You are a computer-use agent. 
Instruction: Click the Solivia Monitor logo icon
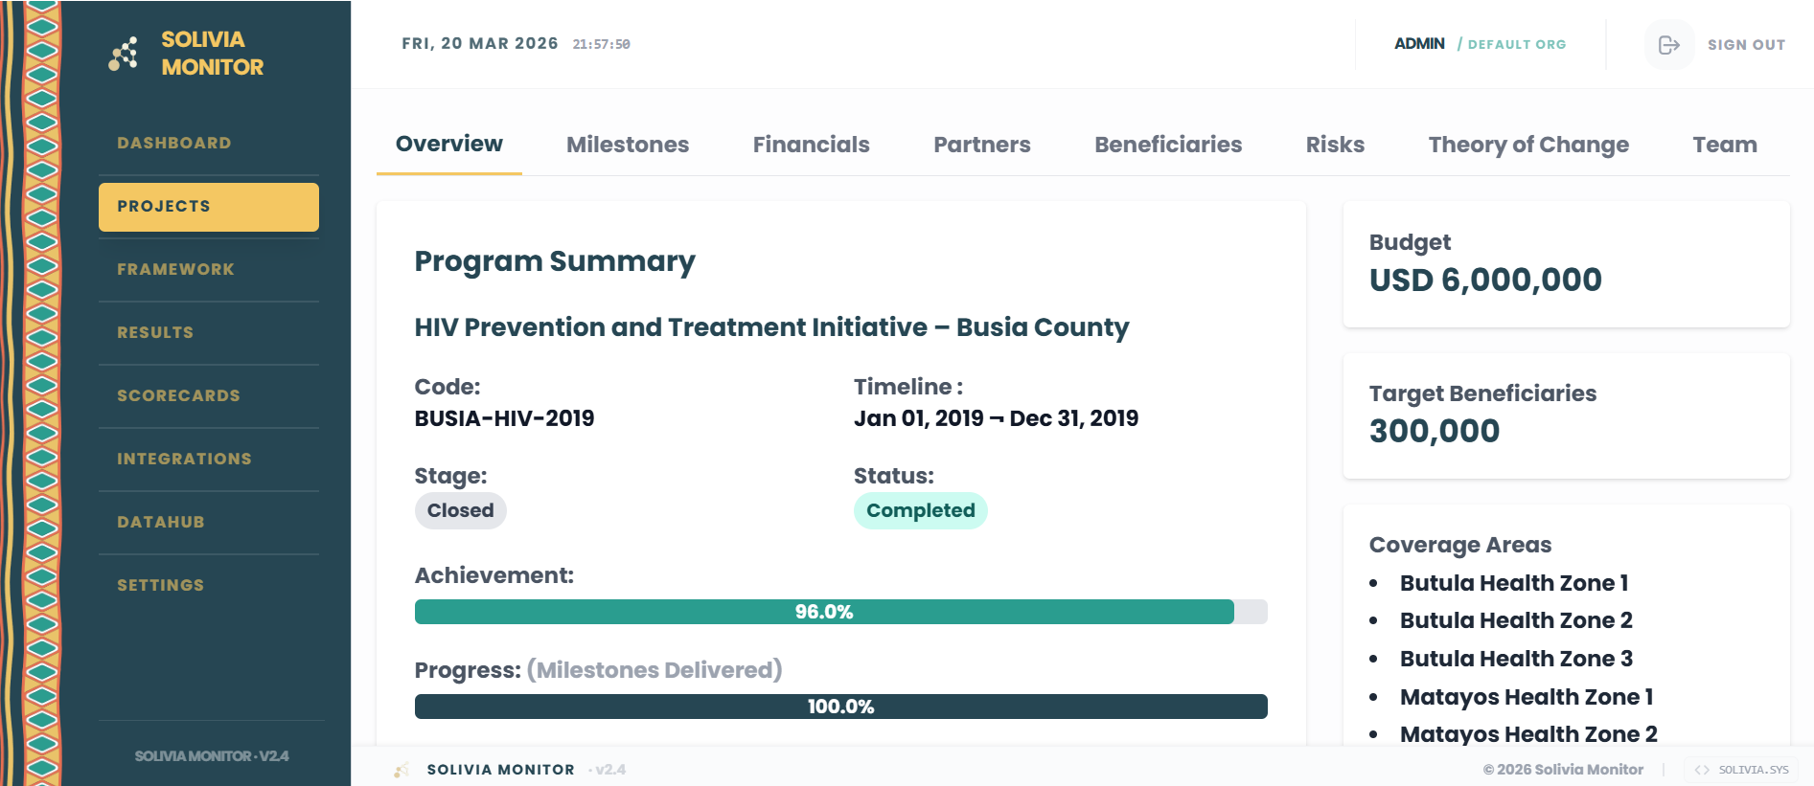click(124, 54)
